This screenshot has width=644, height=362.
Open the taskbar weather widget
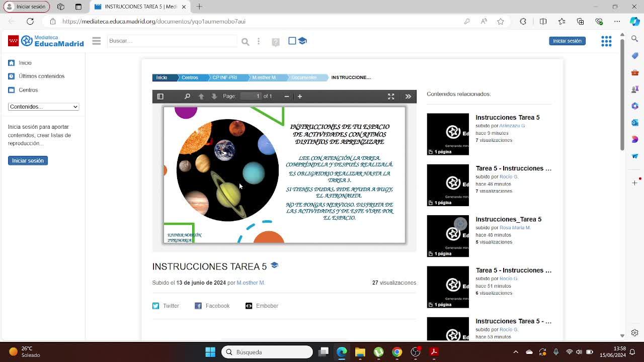(25, 352)
